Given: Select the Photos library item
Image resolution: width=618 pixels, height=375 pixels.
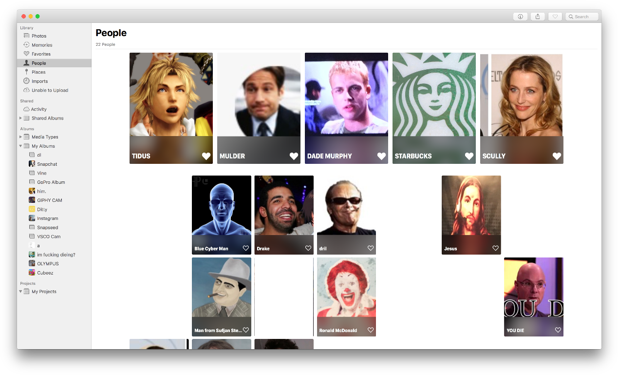Looking at the screenshot, I should [x=38, y=36].
